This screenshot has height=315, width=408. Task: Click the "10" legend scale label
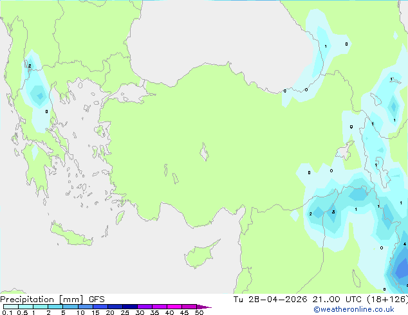[x=80, y=312]
